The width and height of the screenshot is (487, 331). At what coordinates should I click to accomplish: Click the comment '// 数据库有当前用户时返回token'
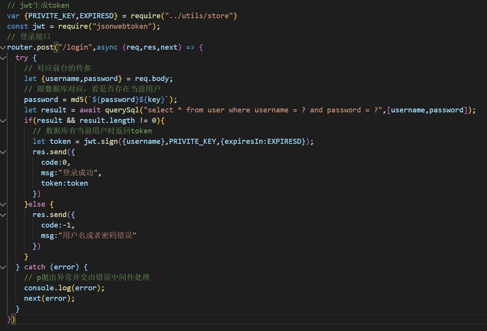pyautogui.click(x=92, y=131)
